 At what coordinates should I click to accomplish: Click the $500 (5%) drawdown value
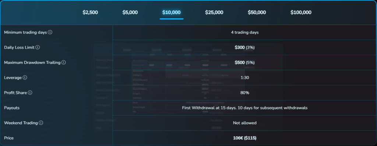point(245,63)
